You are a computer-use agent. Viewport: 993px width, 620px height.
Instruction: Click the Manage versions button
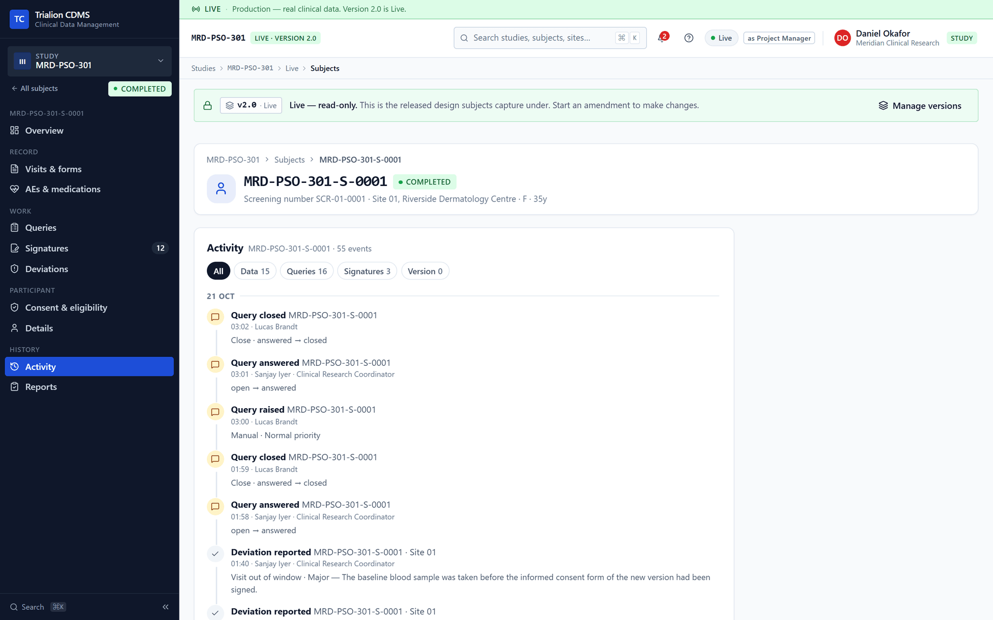[920, 105]
